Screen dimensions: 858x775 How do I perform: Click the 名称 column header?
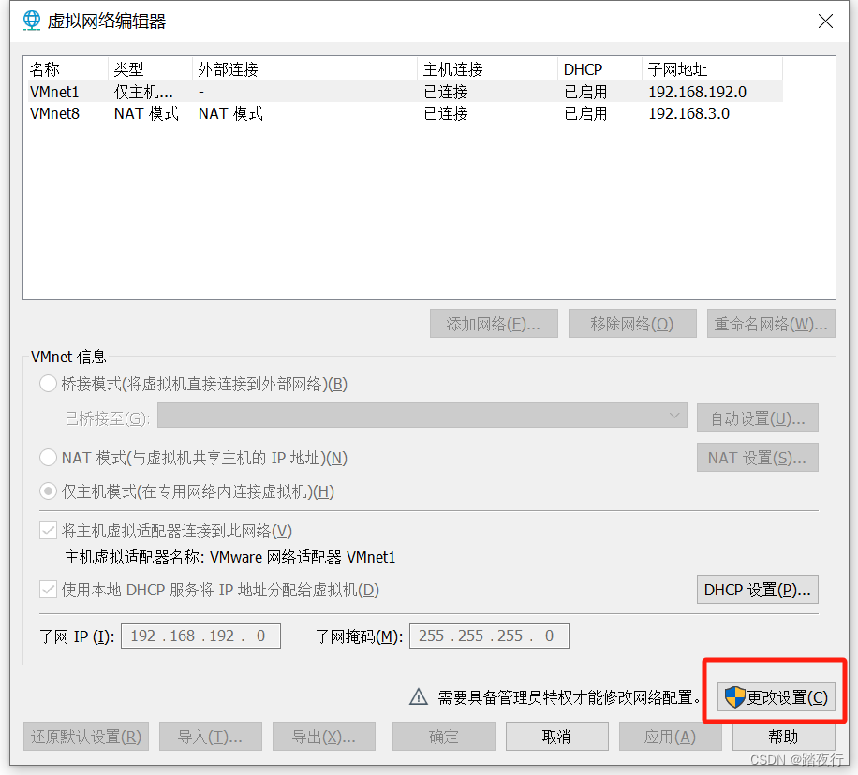(66, 69)
